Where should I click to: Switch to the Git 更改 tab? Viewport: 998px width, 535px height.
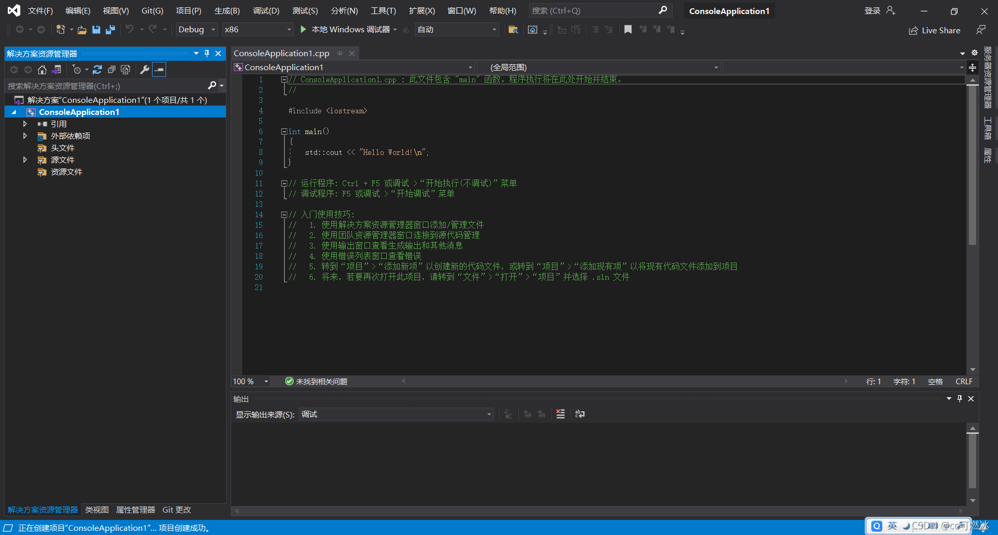(x=176, y=510)
